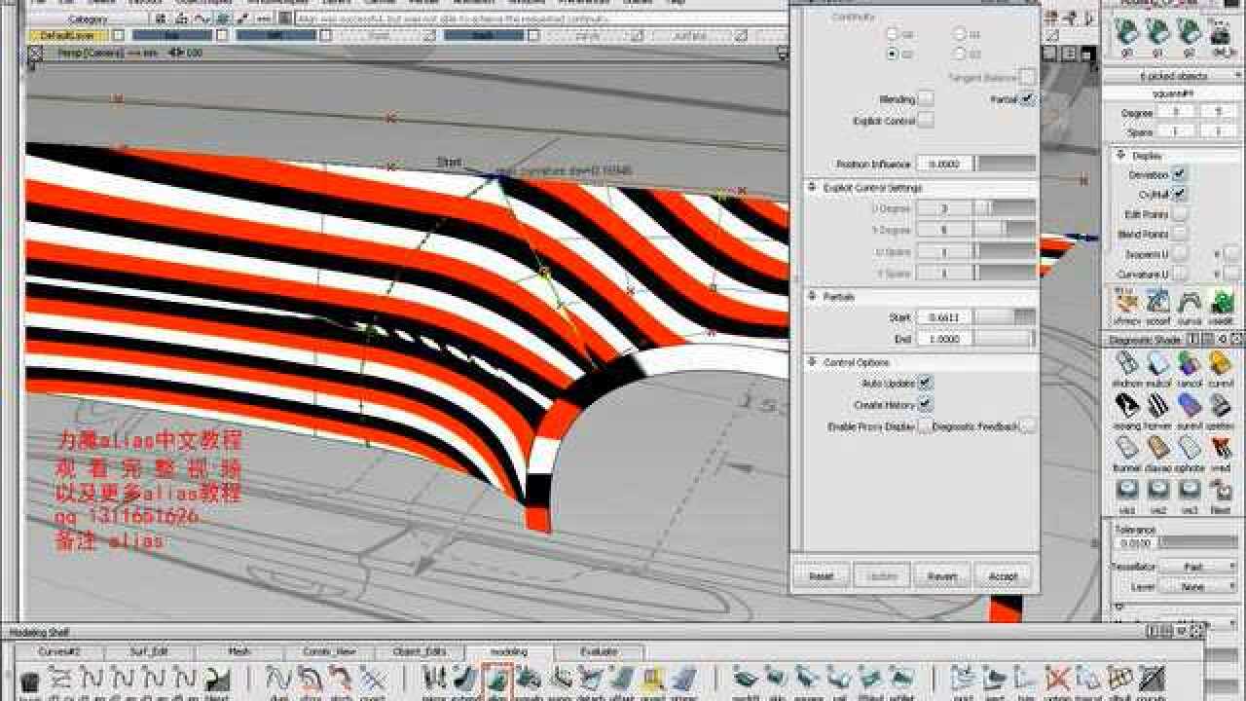The width and height of the screenshot is (1246, 701).
Task: Switch to the Surf_Edit shelf tab
Action: tap(149, 652)
